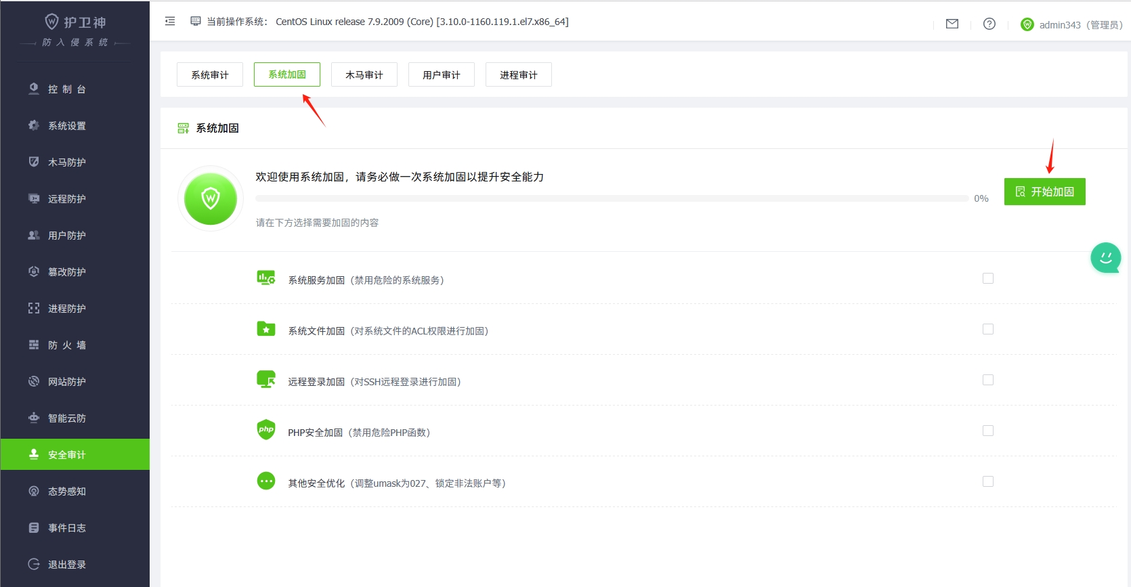Click the 智能云防 icon
The image size is (1131, 587).
[34, 418]
